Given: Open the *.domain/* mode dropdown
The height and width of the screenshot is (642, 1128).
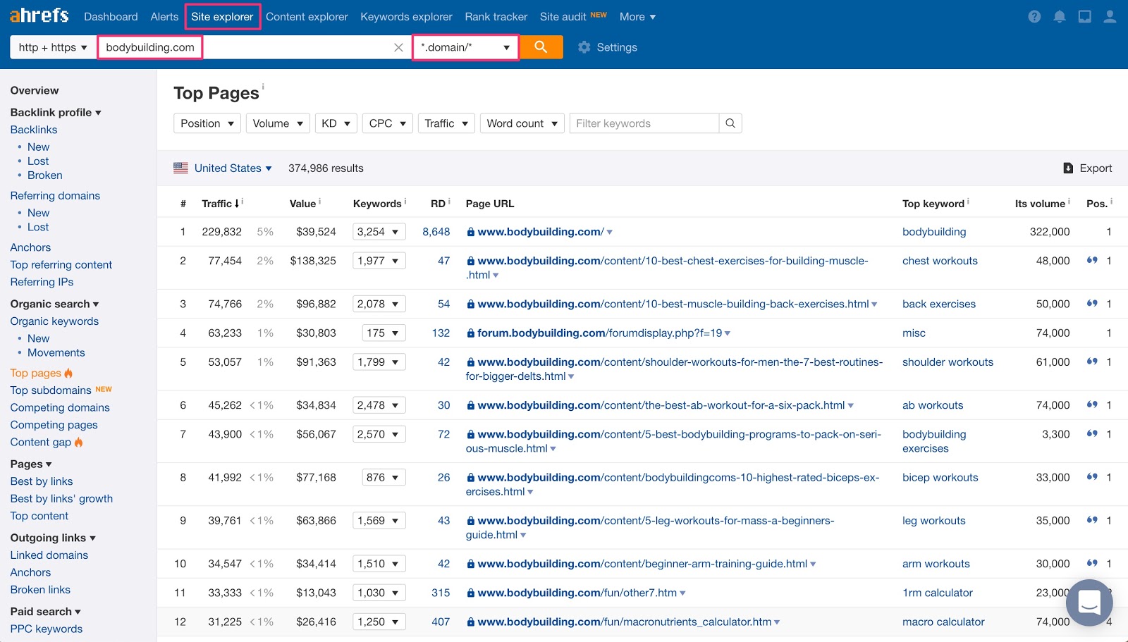Looking at the screenshot, I should point(465,47).
